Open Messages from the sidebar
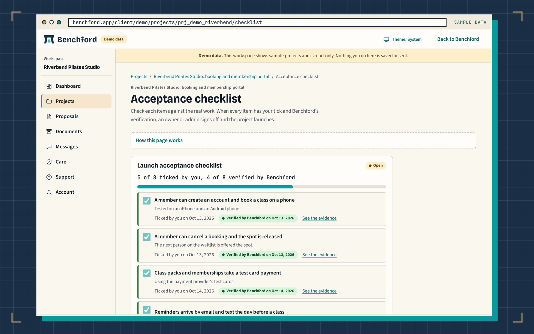The image size is (534, 334). [x=76, y=147]
